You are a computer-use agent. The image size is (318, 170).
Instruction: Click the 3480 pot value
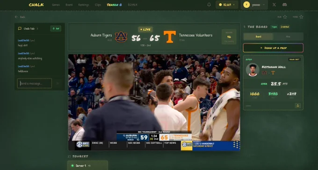click(x=273, y=94)
